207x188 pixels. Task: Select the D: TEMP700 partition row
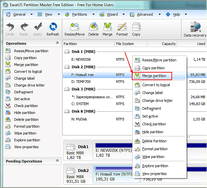click(98, 82)
